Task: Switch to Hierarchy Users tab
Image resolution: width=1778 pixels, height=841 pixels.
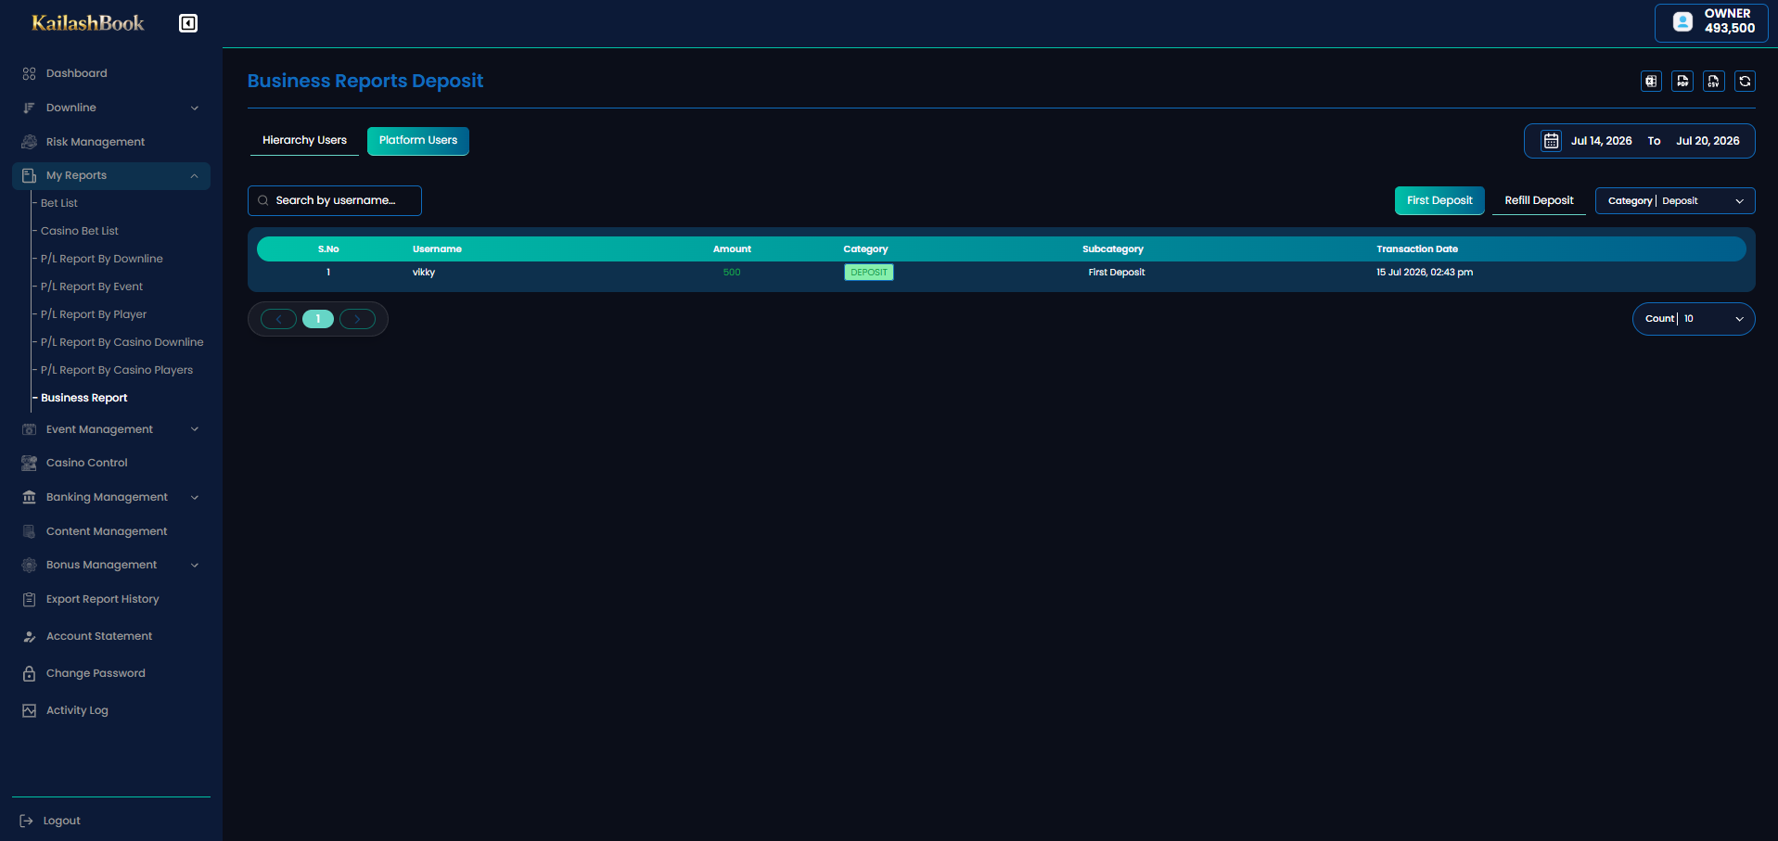Action: click(x=304, y=141)
